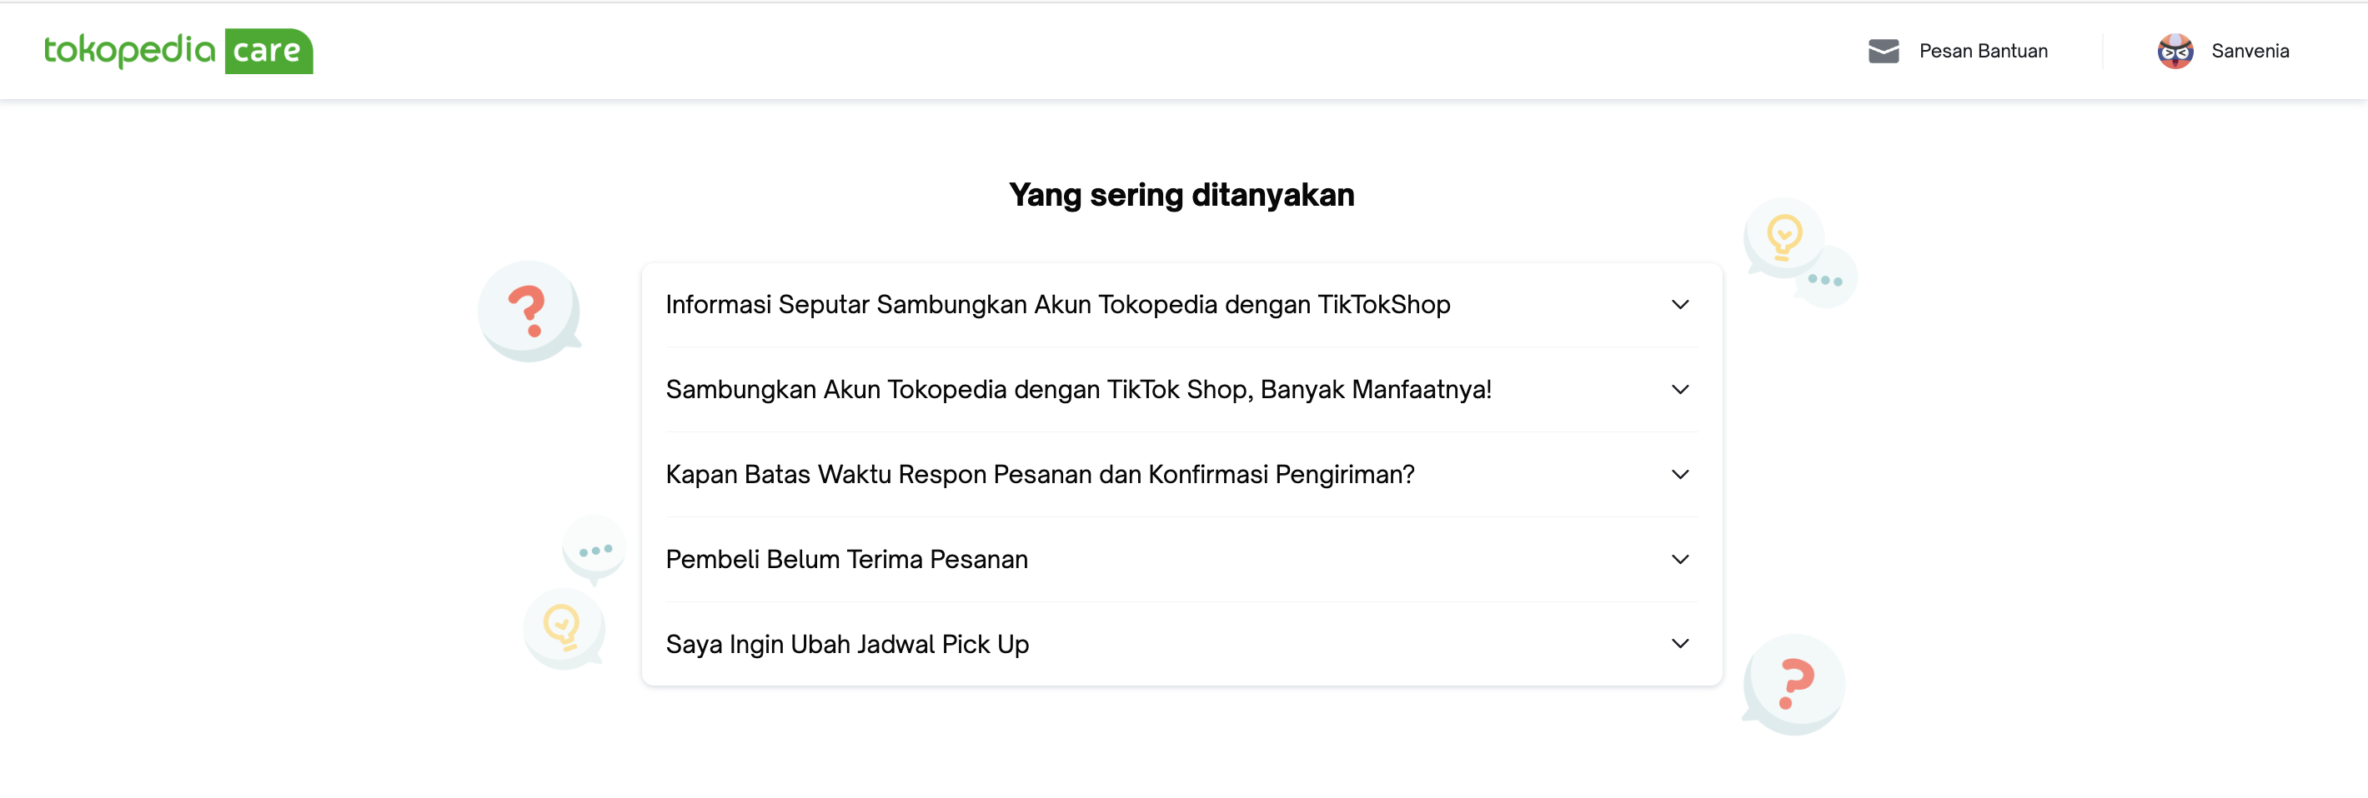The height and width of the screenshot is (798, 2368).
Task: Click the Sanvenia profile avatar
Action: 2175,52
